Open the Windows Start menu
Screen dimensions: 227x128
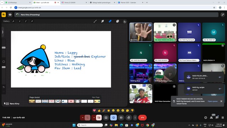pyautogui.click(x=74, y=125)
